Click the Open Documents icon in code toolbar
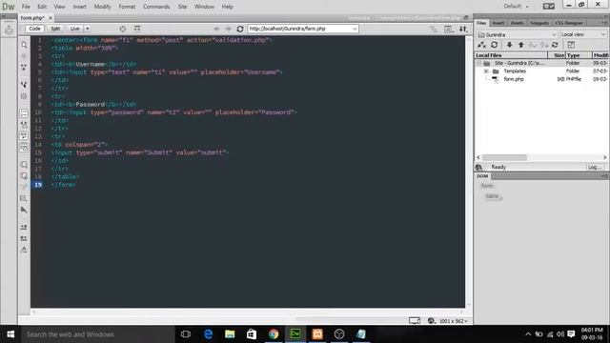The image size is (610, 343). (24, 45)
